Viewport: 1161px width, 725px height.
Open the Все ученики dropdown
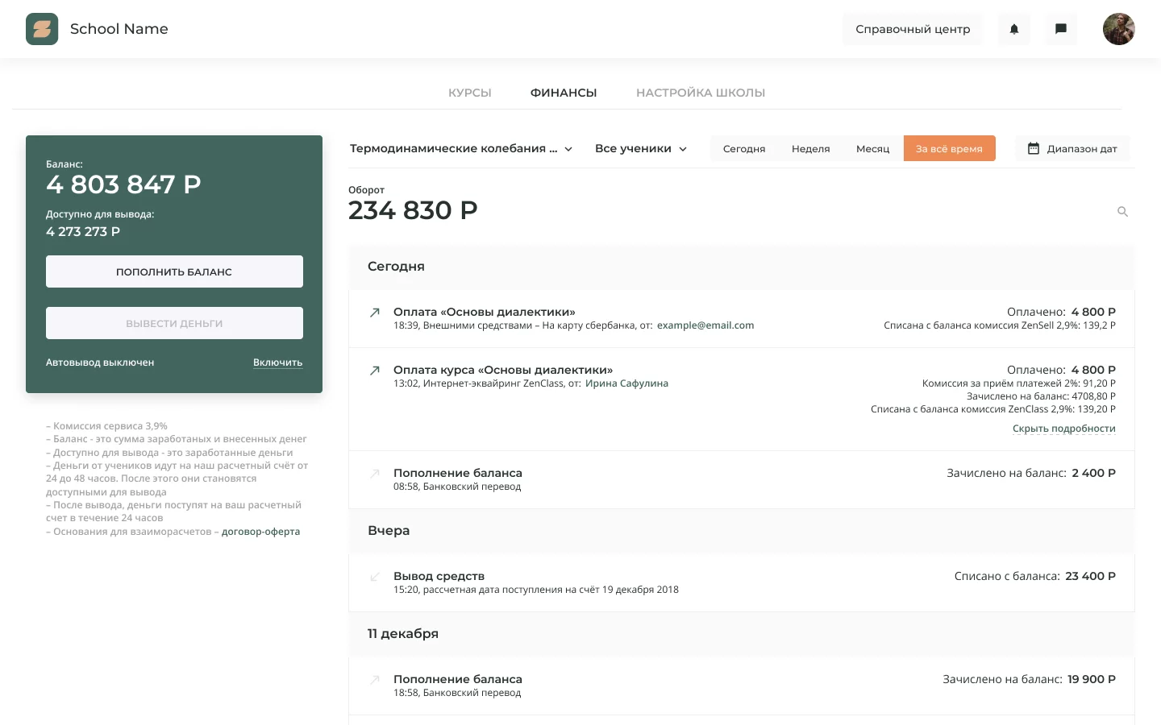click(640, 148)
